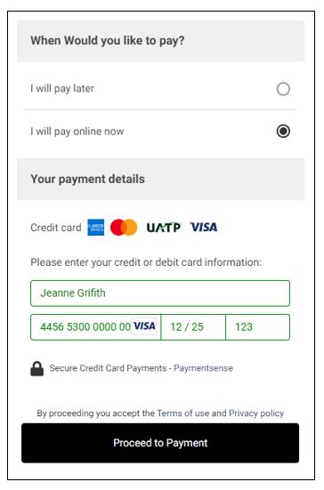The width and height of the screenshot is (324, 490).
Task: Click the large VISA logo beside UATP
Action: pyautogui.click(x=204, y=227)
